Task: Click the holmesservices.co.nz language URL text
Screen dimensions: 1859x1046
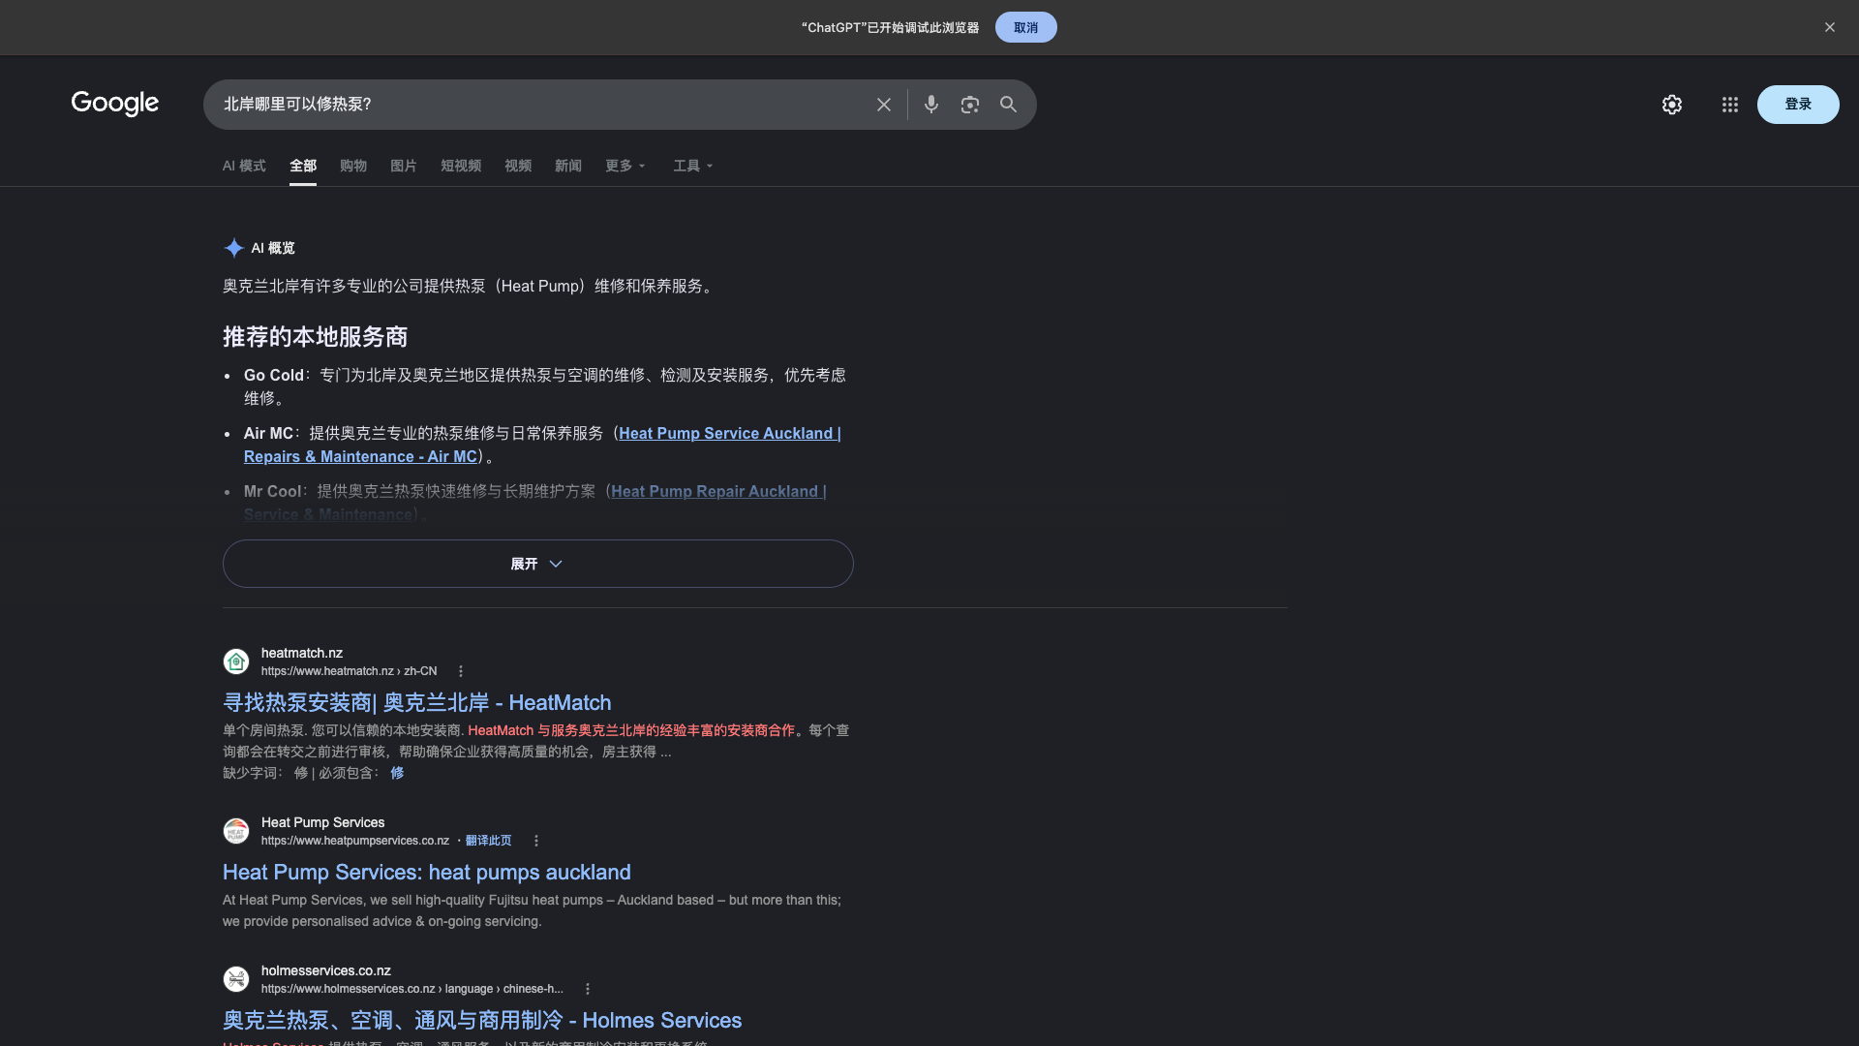Action: [x=411, y=989]
